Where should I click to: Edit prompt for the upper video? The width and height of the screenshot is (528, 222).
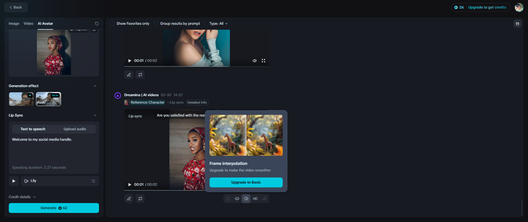coord(129,75)
